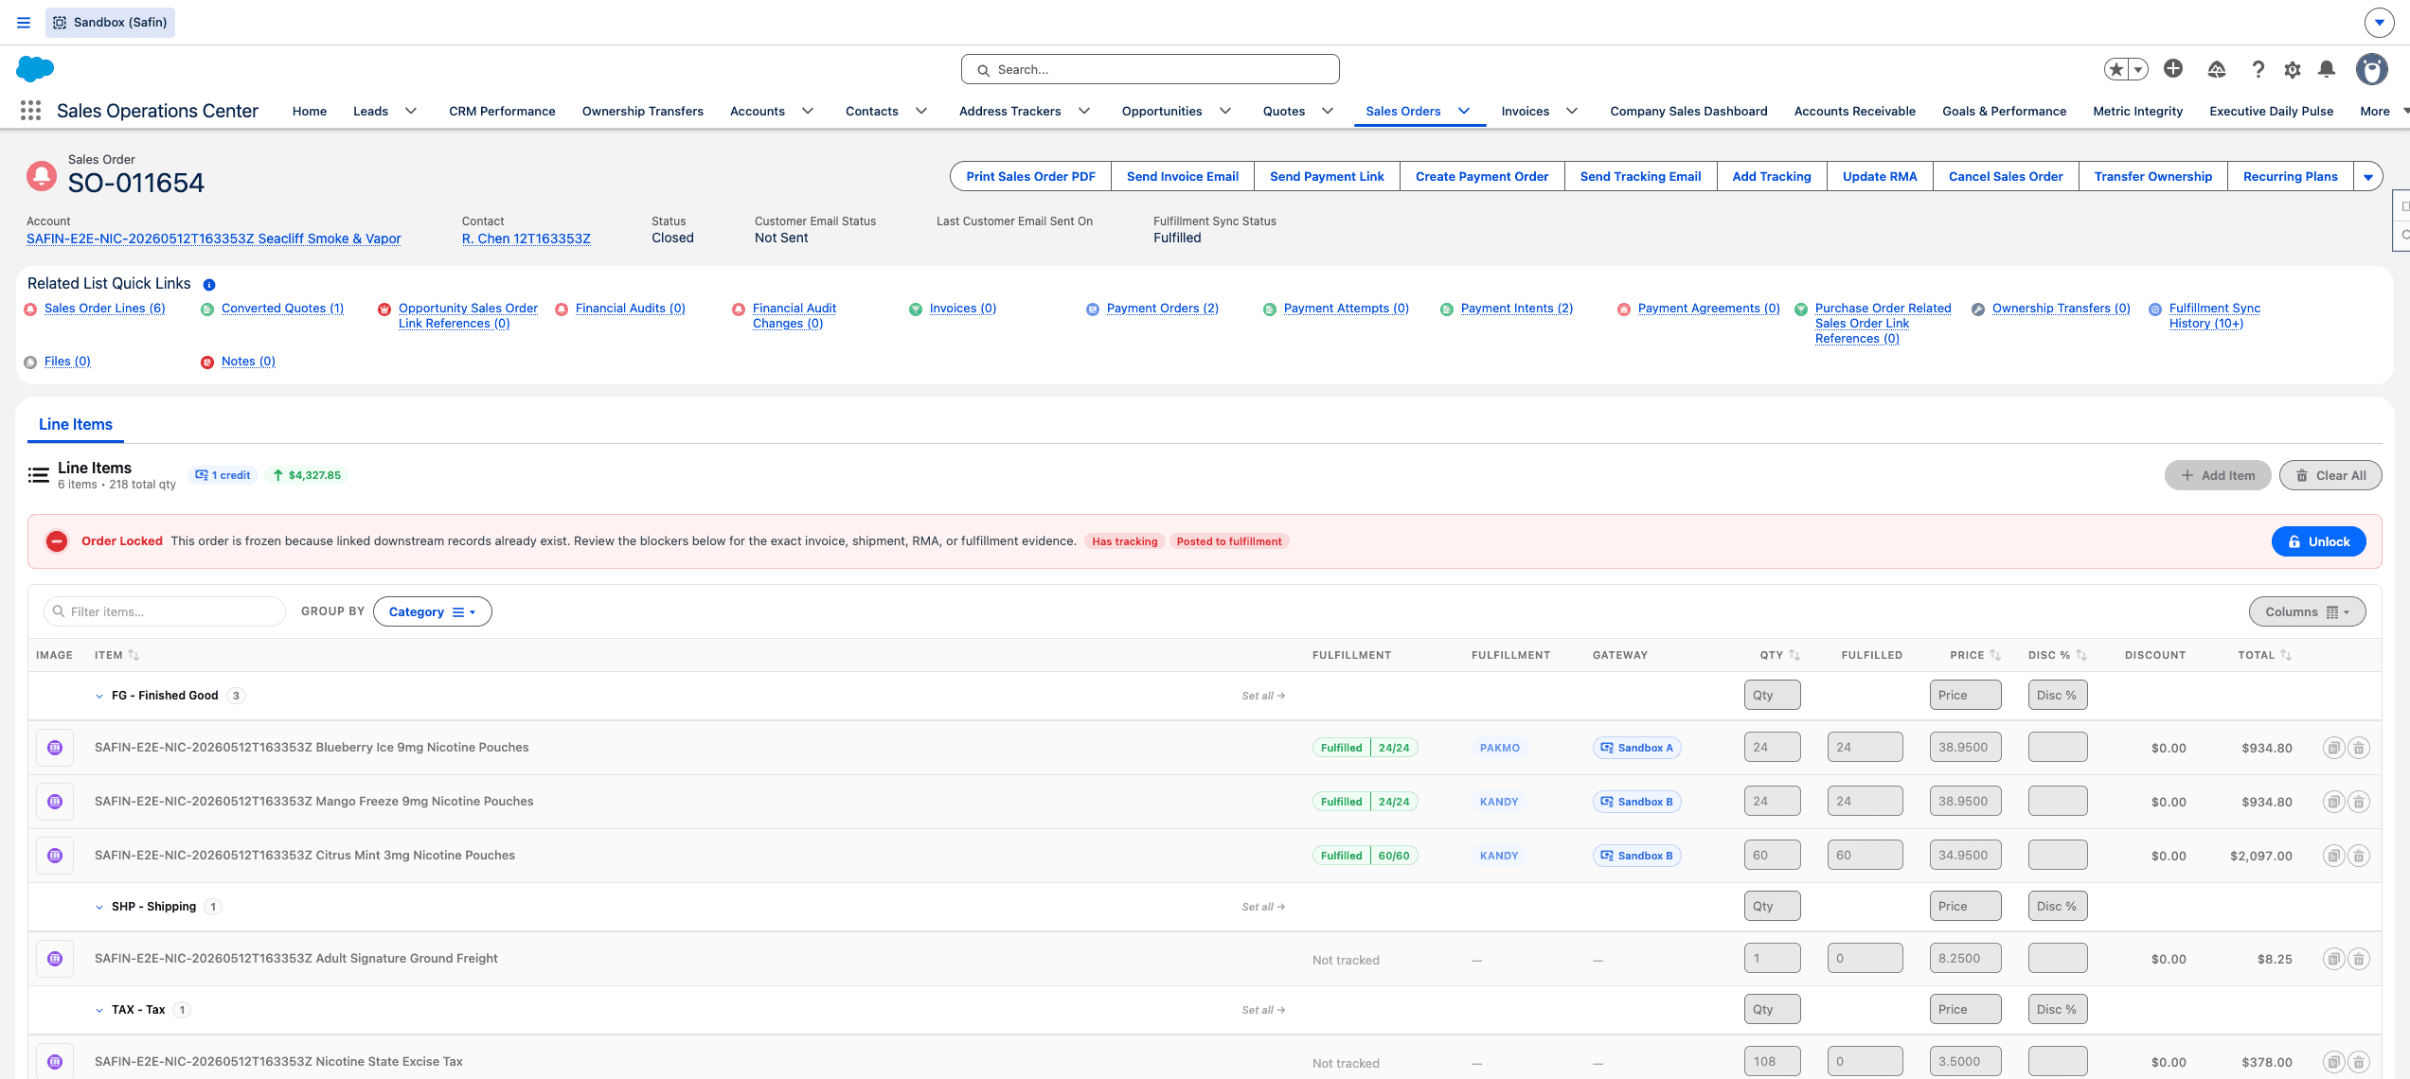The height and width of the screenshot is (1079, 2410).
Task: Click the blue Unlock button
Action: pos(2318,541)
